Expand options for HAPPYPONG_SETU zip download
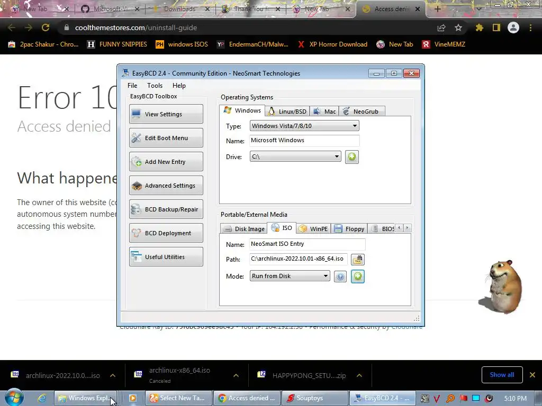542x406 pixels. coord(359,375)
